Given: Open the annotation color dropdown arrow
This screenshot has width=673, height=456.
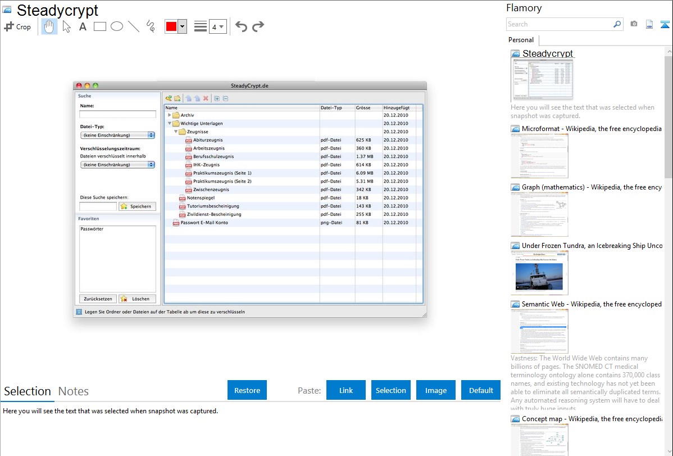Looking at the screenshot, I should click(x=183, y=26).
